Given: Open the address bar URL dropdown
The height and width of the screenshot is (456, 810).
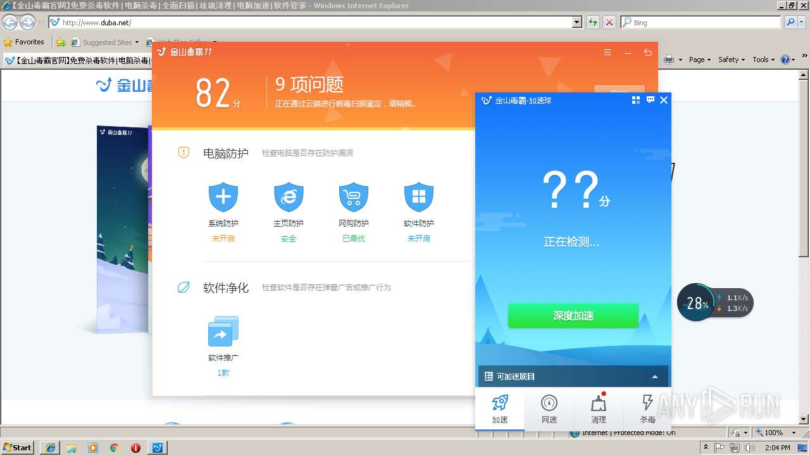Looking at the screenshot, I should [x=577, y=22].
